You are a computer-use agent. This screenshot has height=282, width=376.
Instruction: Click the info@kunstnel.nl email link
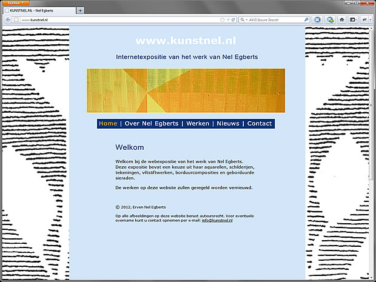point(217,220)
